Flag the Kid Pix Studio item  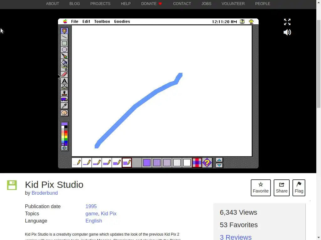(299, 188)
